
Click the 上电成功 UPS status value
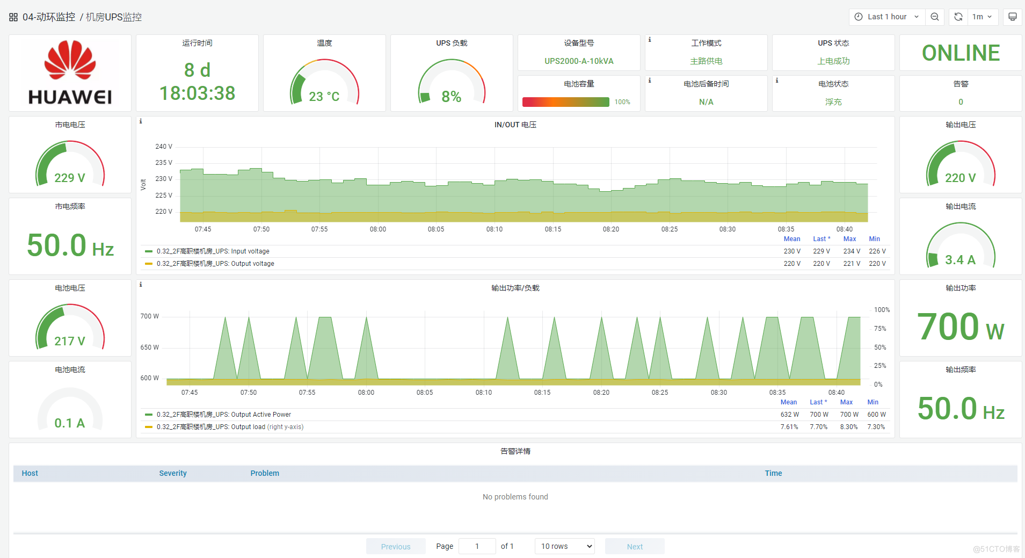(833, 61)
